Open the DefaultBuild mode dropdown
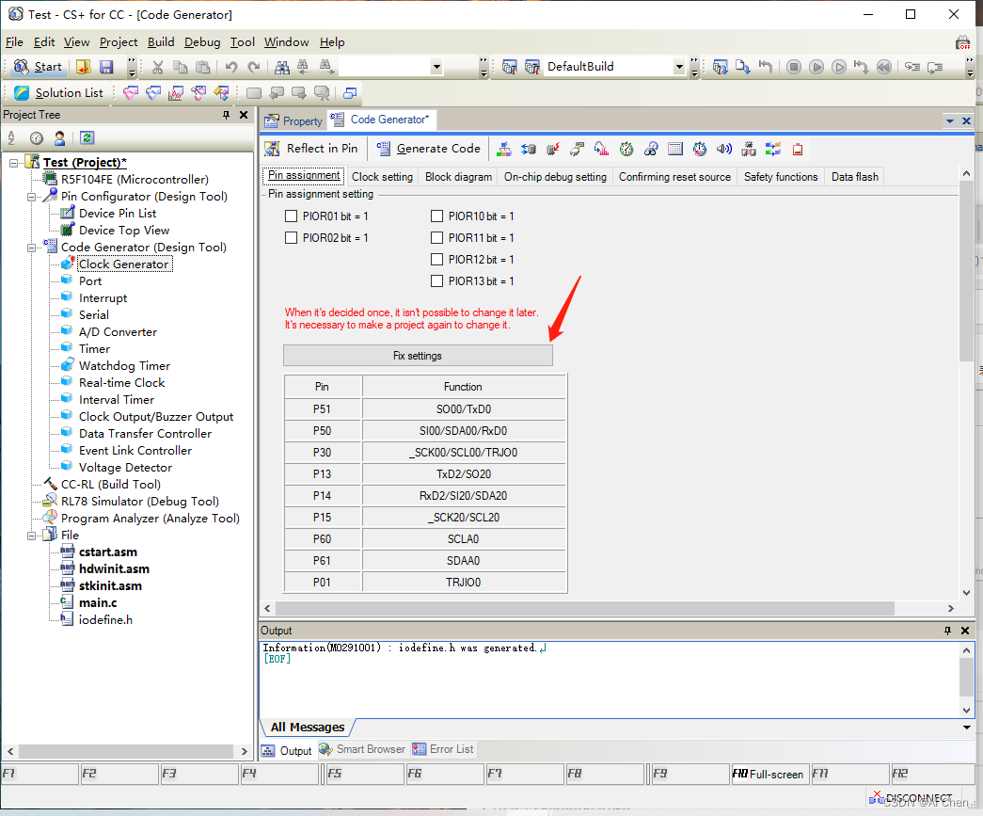The image size is (983, 816). click(679, 67)
